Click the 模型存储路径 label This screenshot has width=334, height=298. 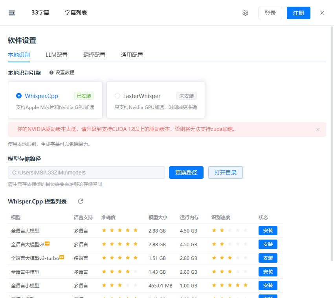coord(24,159)
